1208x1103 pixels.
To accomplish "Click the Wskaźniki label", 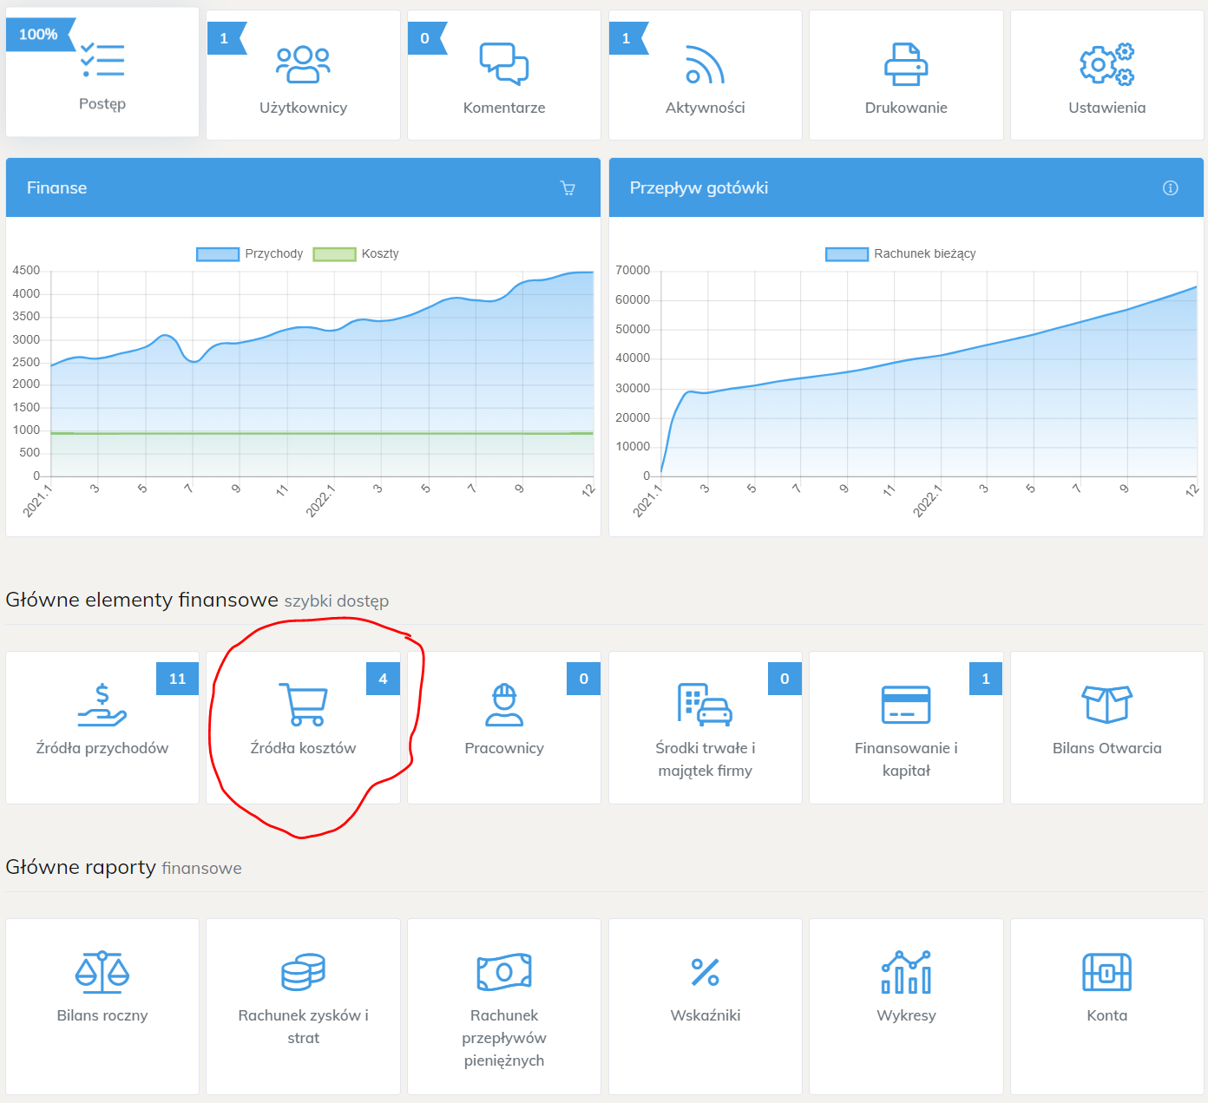I will click(x=705, y=1015).
